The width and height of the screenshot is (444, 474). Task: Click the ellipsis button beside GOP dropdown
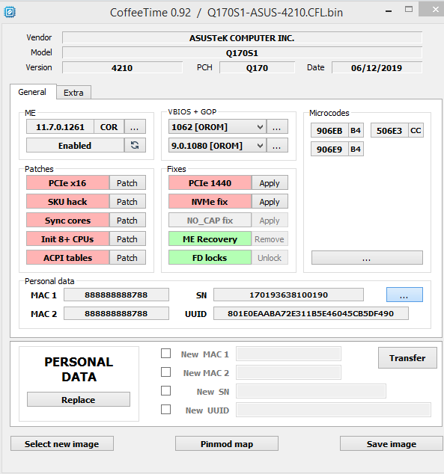tap(277, 146)
